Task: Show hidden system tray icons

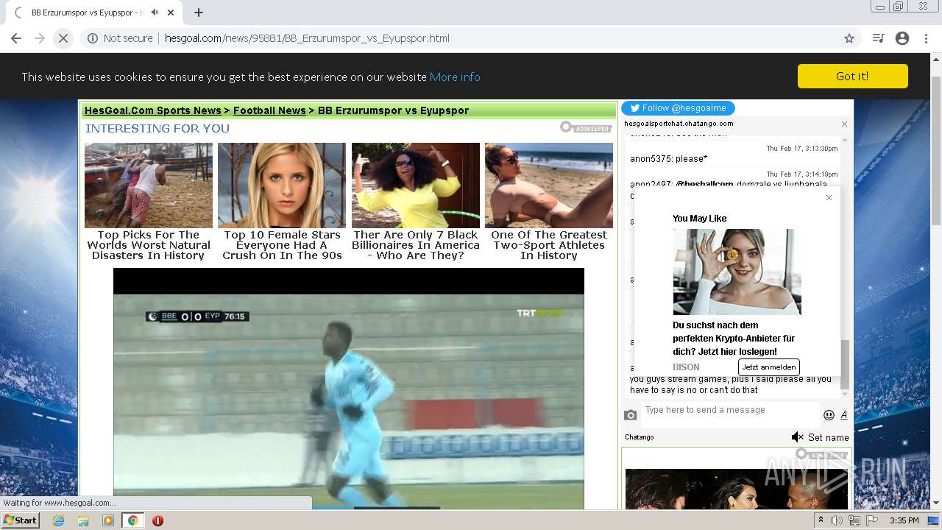Action: click(821, 520)
